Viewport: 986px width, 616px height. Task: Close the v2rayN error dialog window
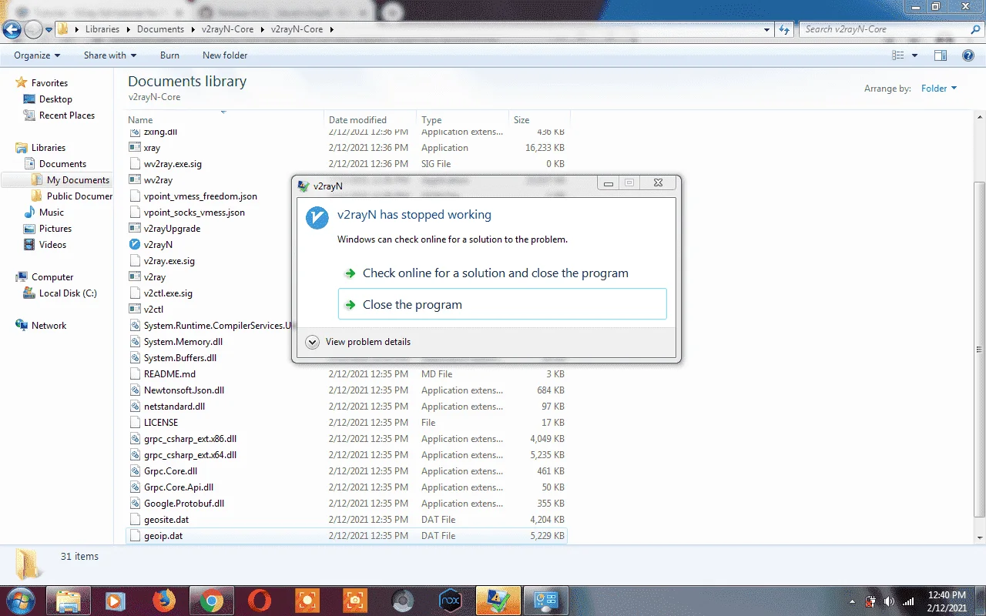(657, 183)
